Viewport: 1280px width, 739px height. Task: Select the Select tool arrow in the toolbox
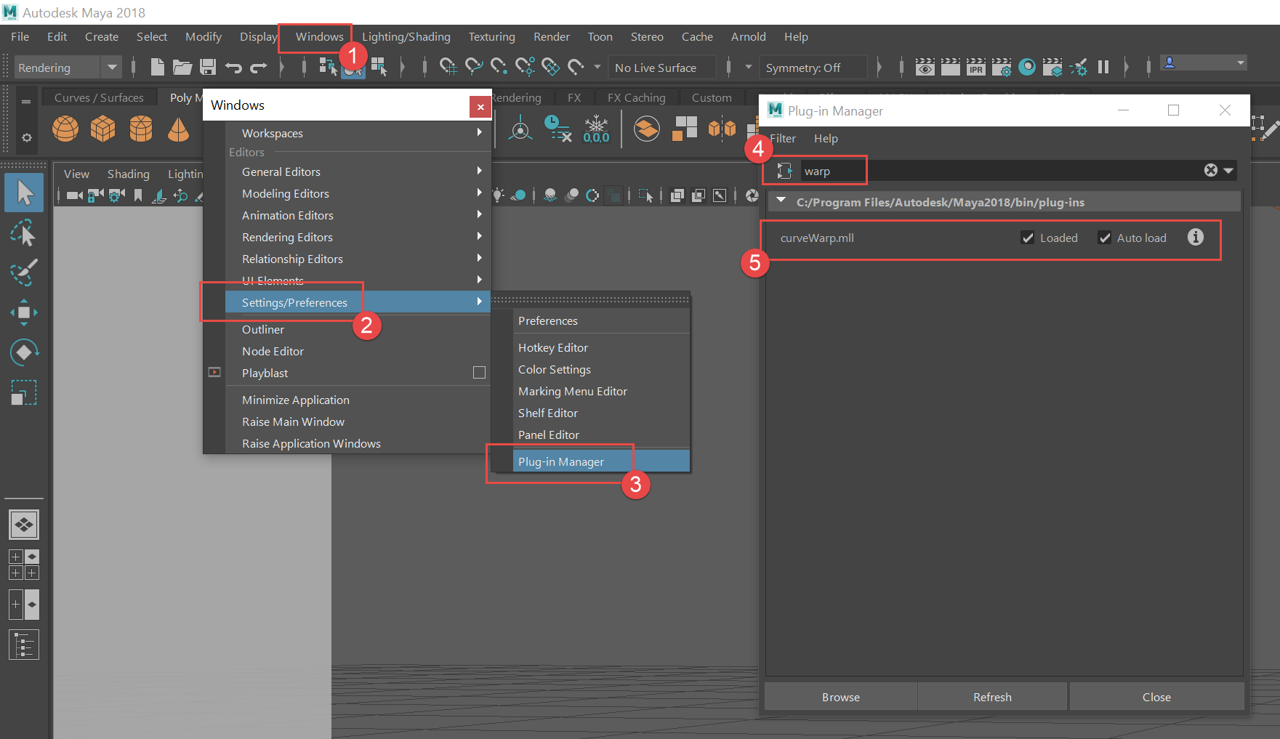coord(24,192)
